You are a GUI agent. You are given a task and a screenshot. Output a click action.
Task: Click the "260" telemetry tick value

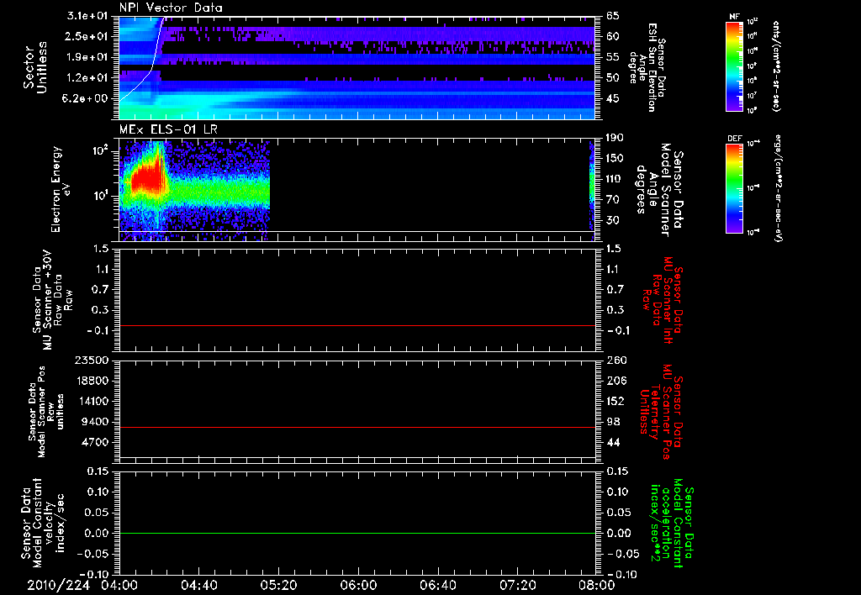point(615,361)
